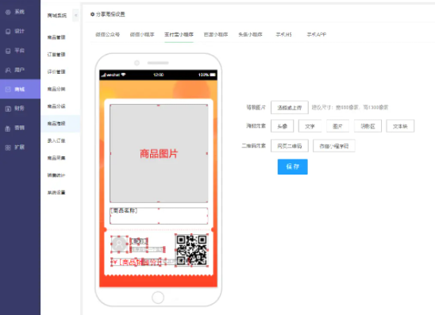Switch to the 手机H5 tab
The width and height of the screenshot is (435, 315).
point(283,34)
